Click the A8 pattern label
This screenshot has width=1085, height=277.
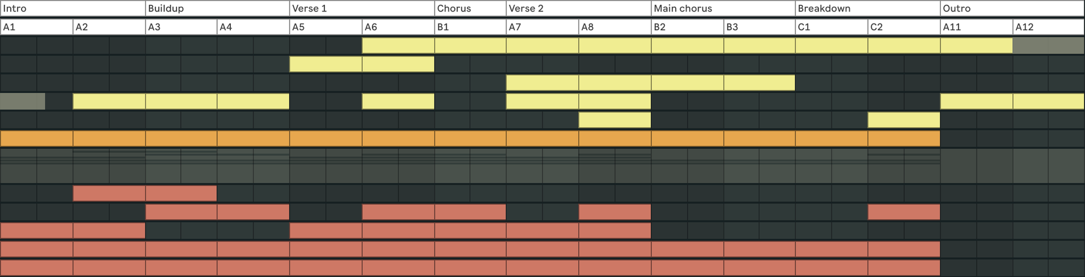point(587,27)
